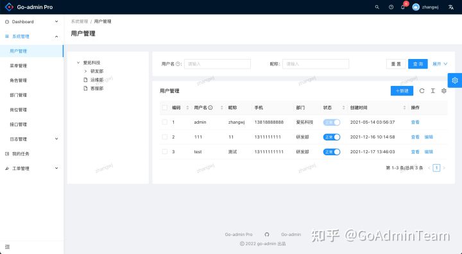Click 系统管理 breadcrumb link
This screenshot has width=462, height=254.
[x=80, y=21]
